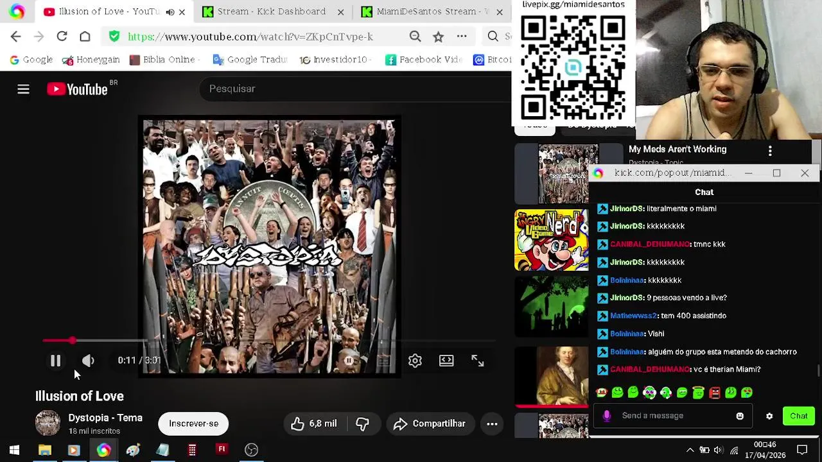Open the Honeygain bookmark

91,60
